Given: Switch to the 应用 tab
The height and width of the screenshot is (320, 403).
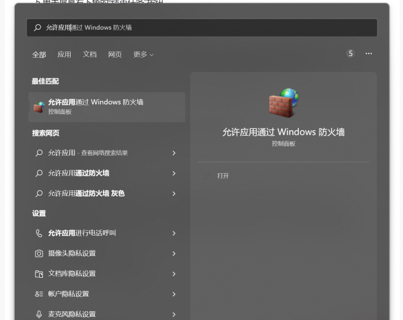Looking at the screenshot, I should click(64, 55).
